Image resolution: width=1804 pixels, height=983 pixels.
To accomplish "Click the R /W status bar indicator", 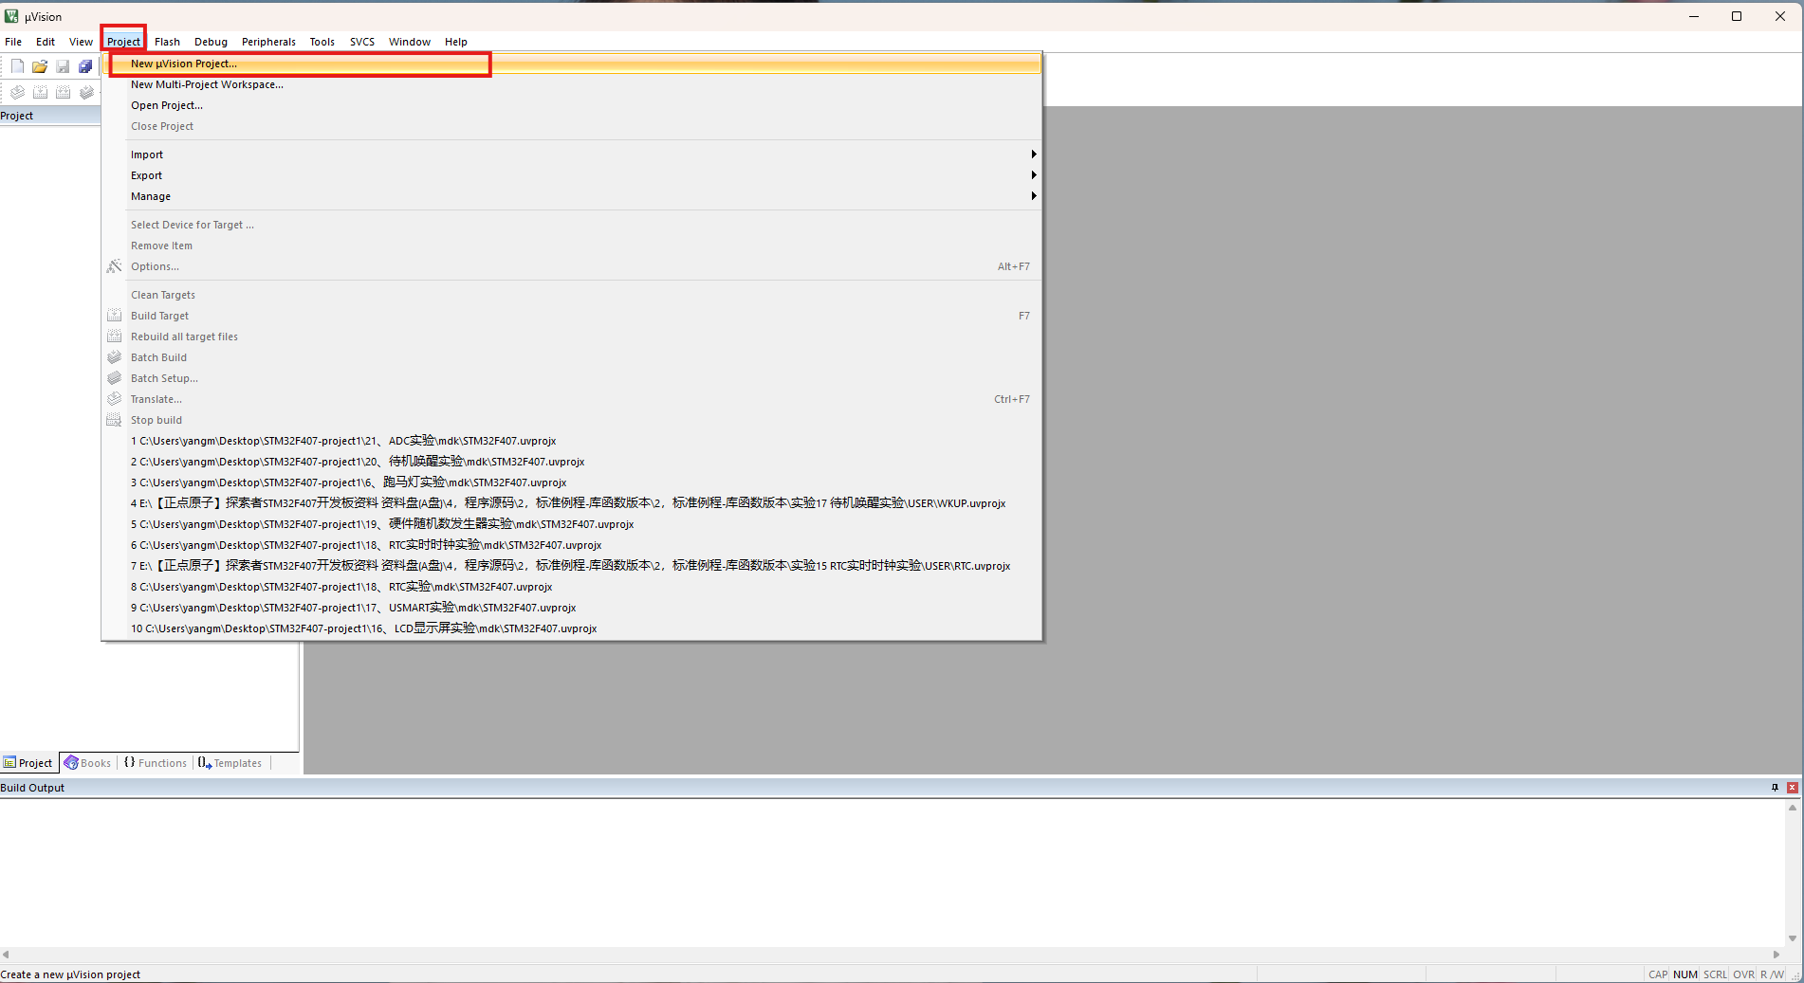I will 1772,974.
